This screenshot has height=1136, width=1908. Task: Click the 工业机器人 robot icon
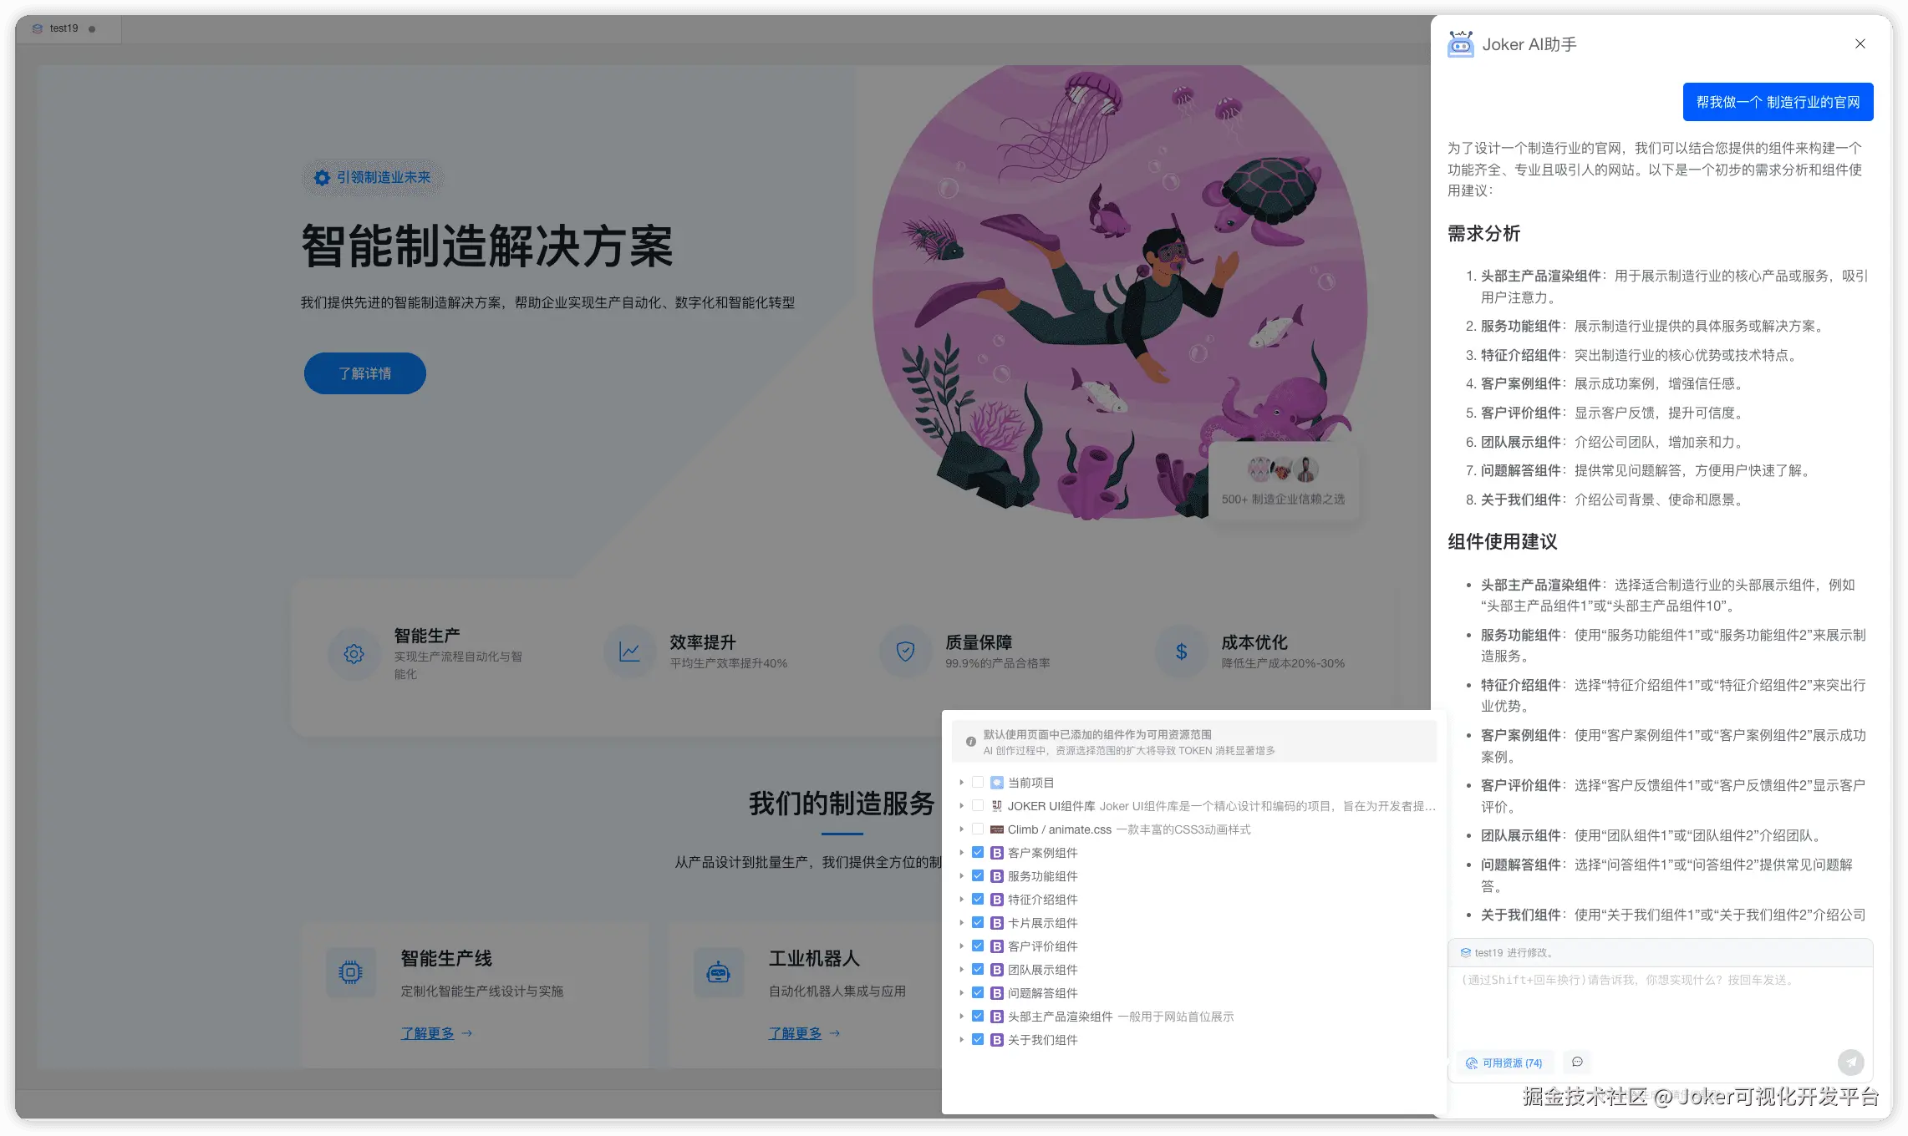point(718,972)
